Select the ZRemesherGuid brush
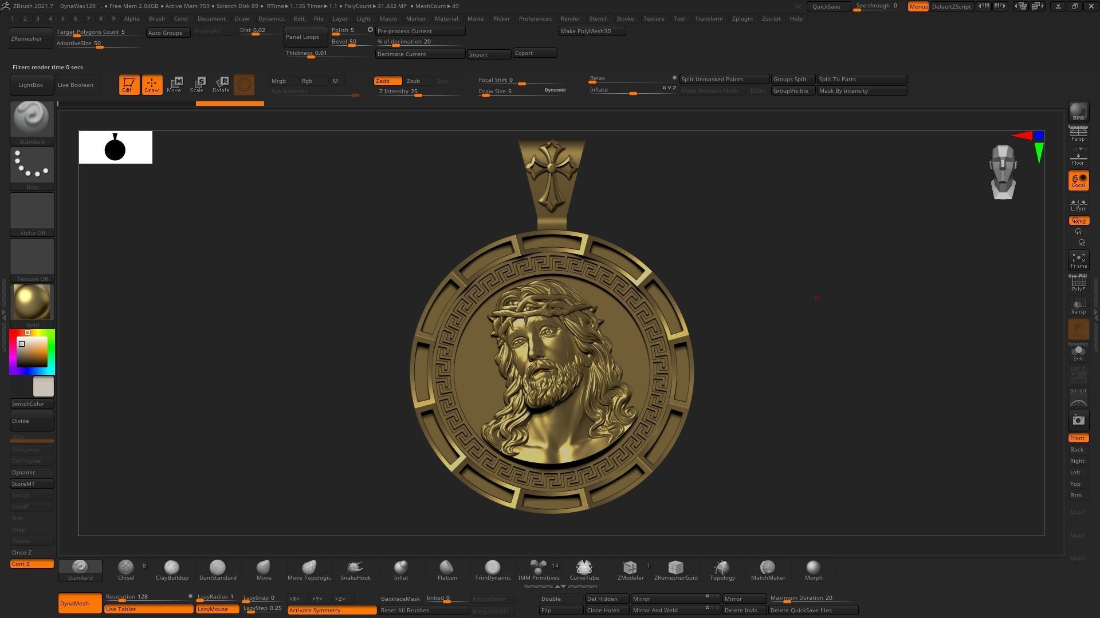 pyautogui.click(x=676, y=570)
